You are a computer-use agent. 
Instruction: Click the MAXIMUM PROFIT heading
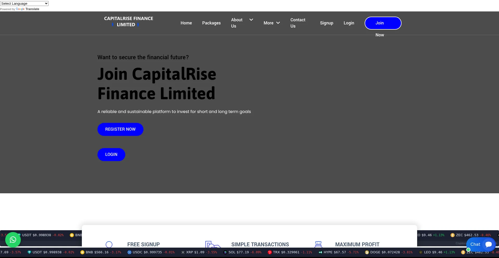click(357, 244)
